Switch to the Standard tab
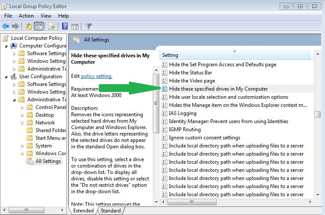Screen dimensions: 325x215 (x=110, y=211)
